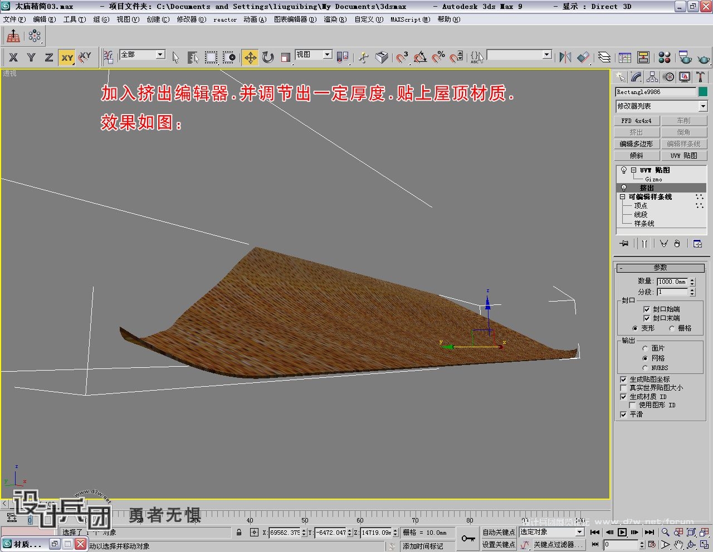Open the Layer Manager
This screenshot has width=713, height=552.
coord(604,57)
